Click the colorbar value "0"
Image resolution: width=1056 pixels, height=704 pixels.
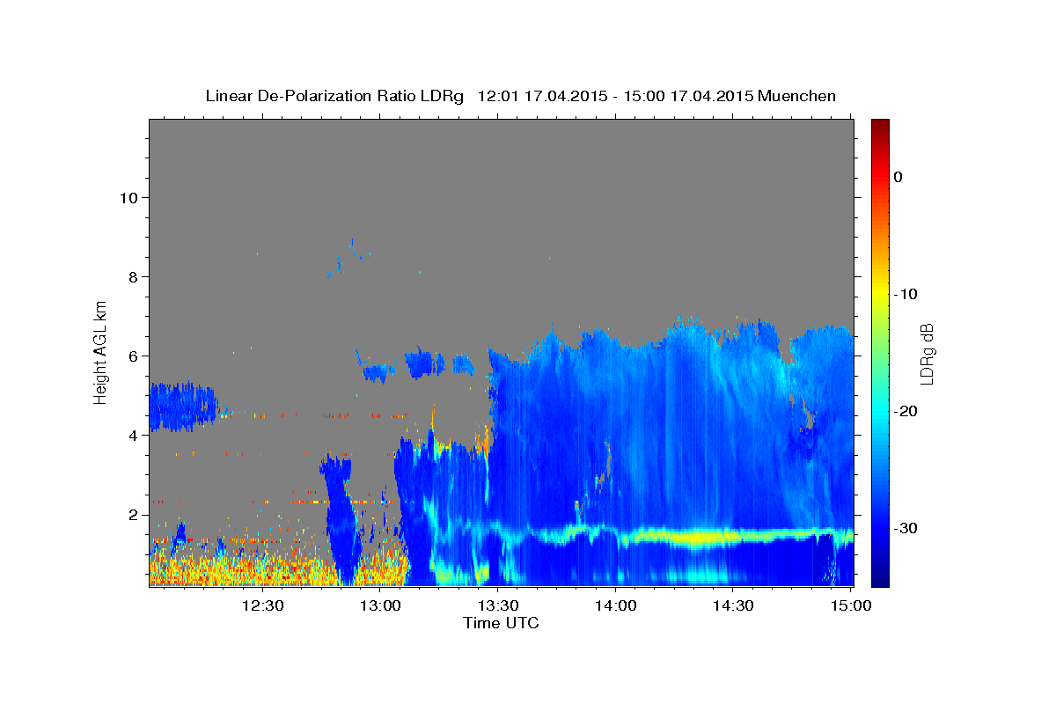click(898, 177)
